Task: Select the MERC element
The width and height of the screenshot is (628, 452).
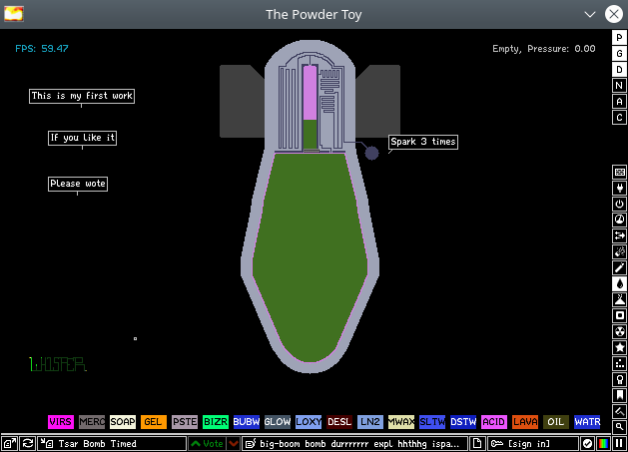Action: (x=92, y=422)
